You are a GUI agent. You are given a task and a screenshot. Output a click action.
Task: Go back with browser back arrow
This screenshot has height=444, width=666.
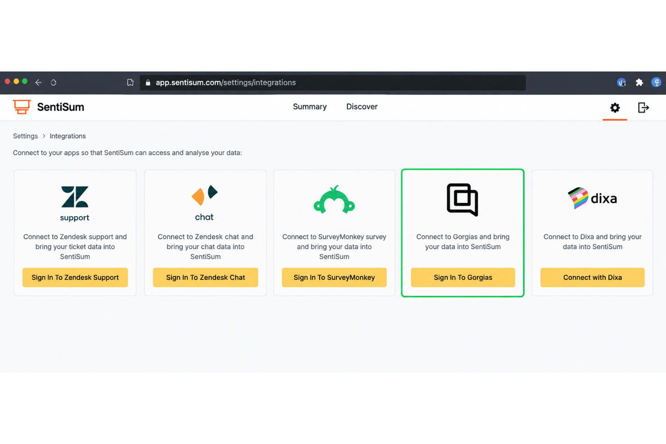pyautogui.click(x=38, y=82)
